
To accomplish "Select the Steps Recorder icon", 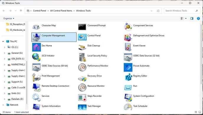I will (x=82, y=98).
